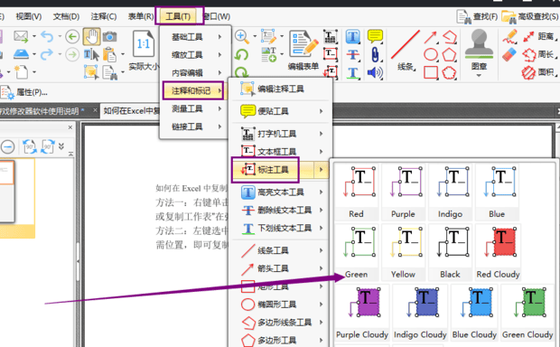Close the thumbnails side panel
Image resolution: width=560 pixels, height=347 pixels.
pos(70,127)
